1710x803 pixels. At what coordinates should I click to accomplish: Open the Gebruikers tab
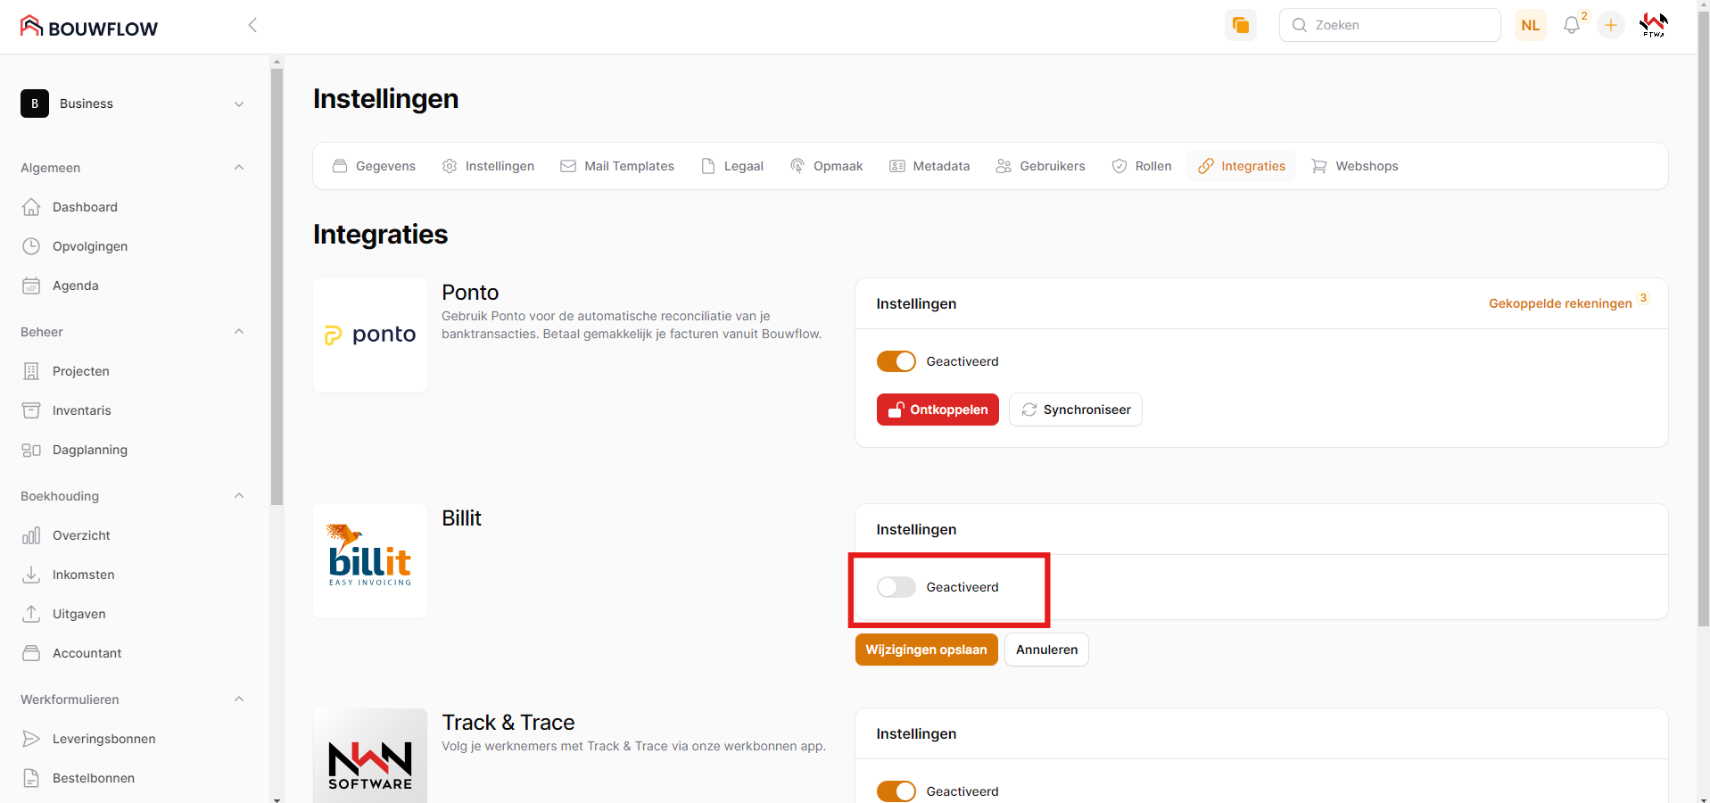pos(1040,166)
